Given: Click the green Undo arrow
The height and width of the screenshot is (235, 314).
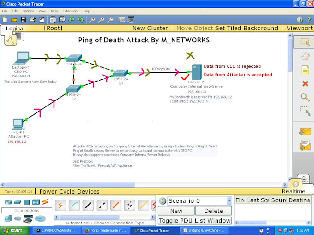Looking at the screenshot, I should coord(72,19).
